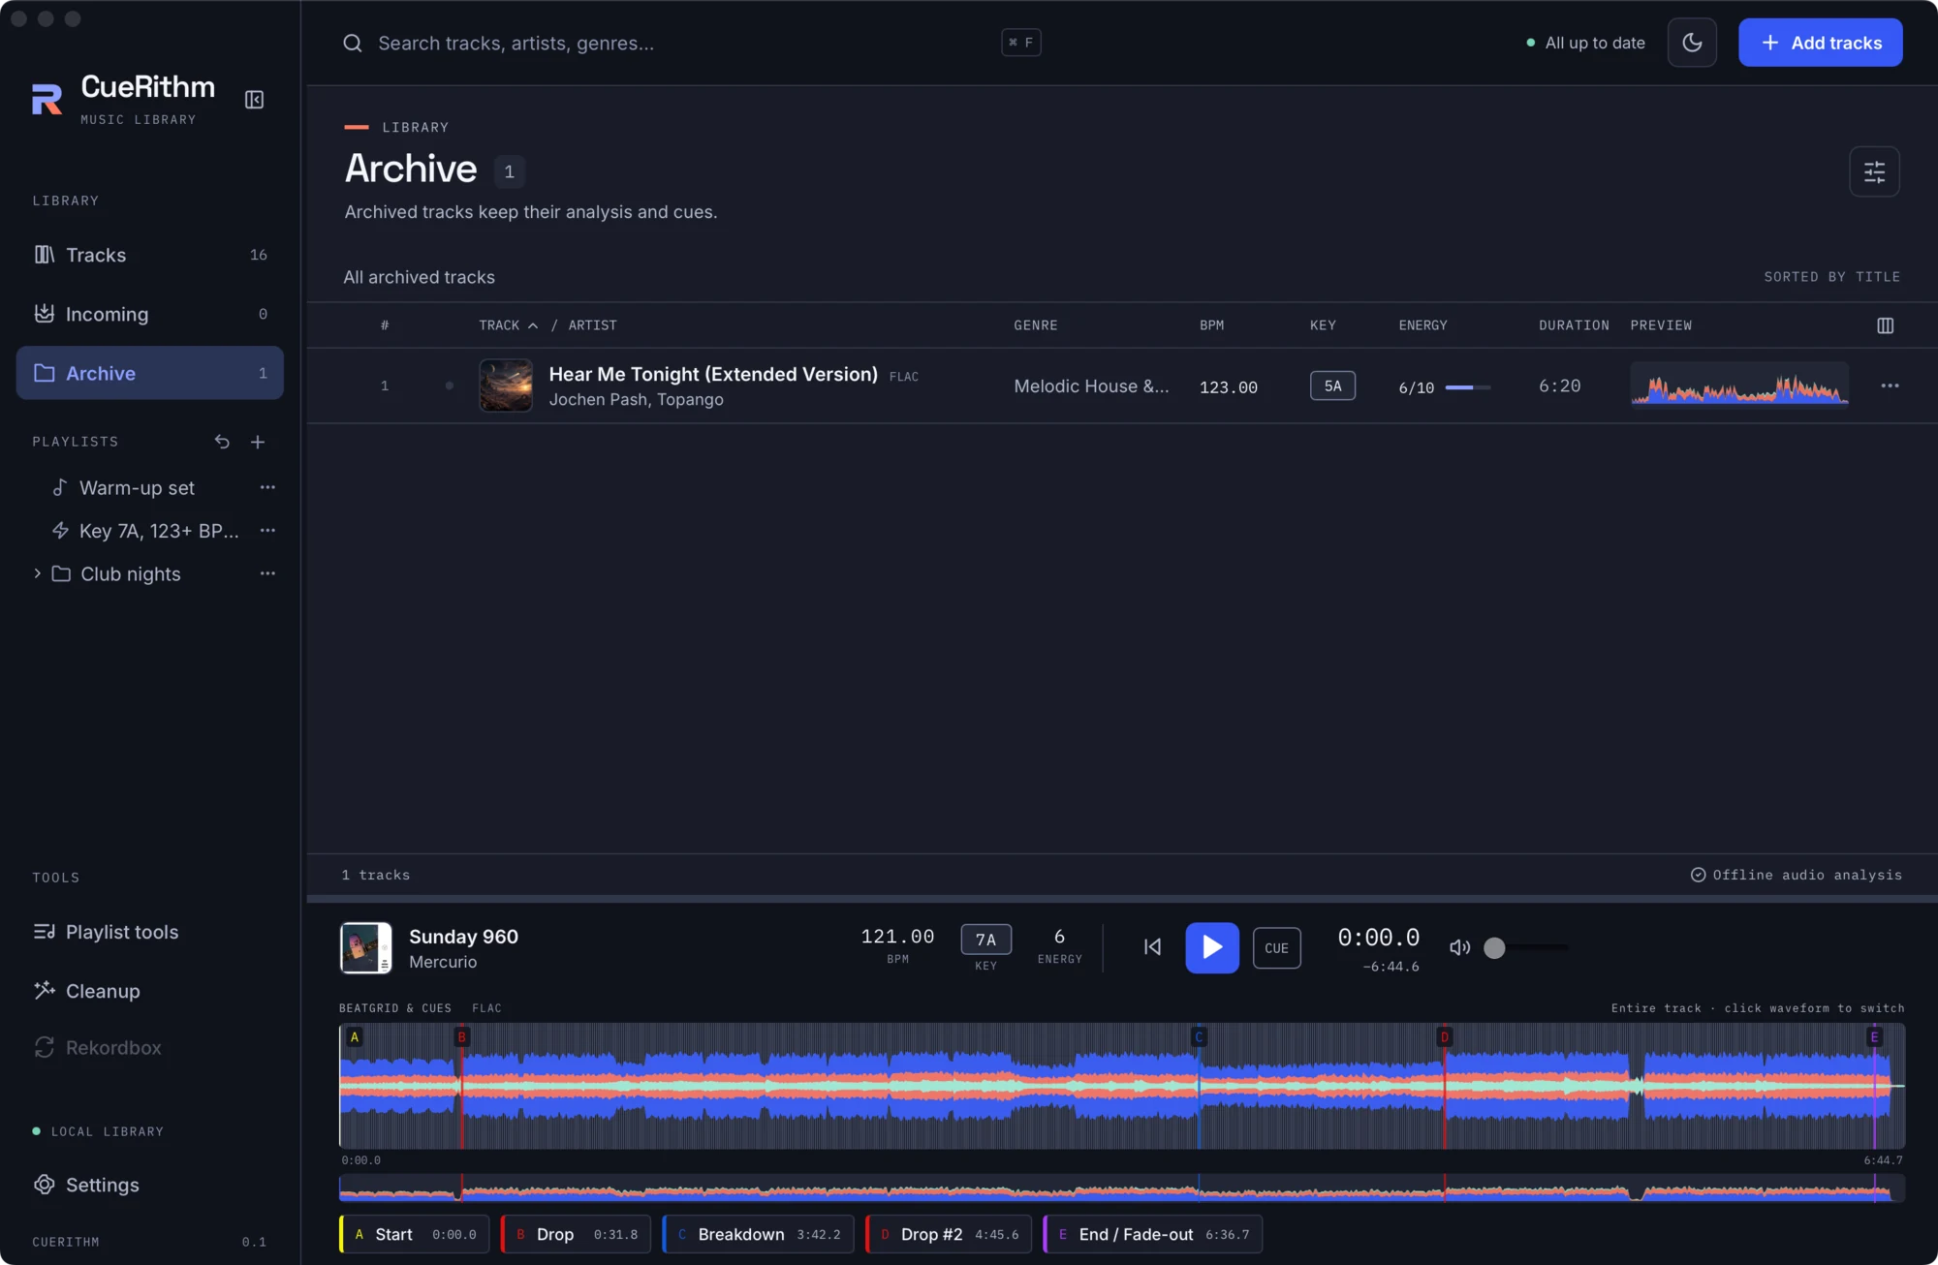
Task: Click the CUE button
Action: [1276, 948]
